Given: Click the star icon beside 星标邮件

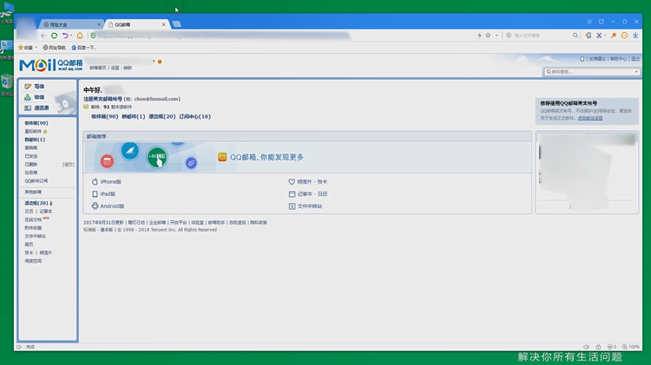Looking at the screenshot, I should [x=45, y=132].
